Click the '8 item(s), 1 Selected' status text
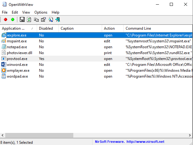Screen dimensions: 193x145 coord(16,143)
